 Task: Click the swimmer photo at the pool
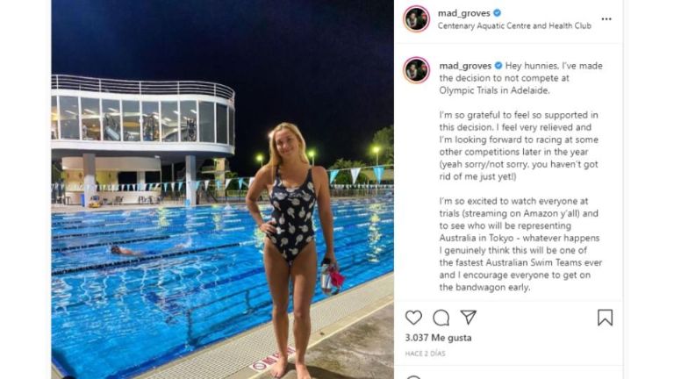pyautogui.click(x=223, y=189)
